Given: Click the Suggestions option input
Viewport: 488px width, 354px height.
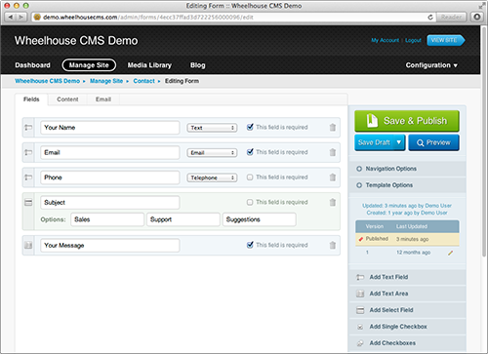Looking at the screenshot, I should coord(260,219).
